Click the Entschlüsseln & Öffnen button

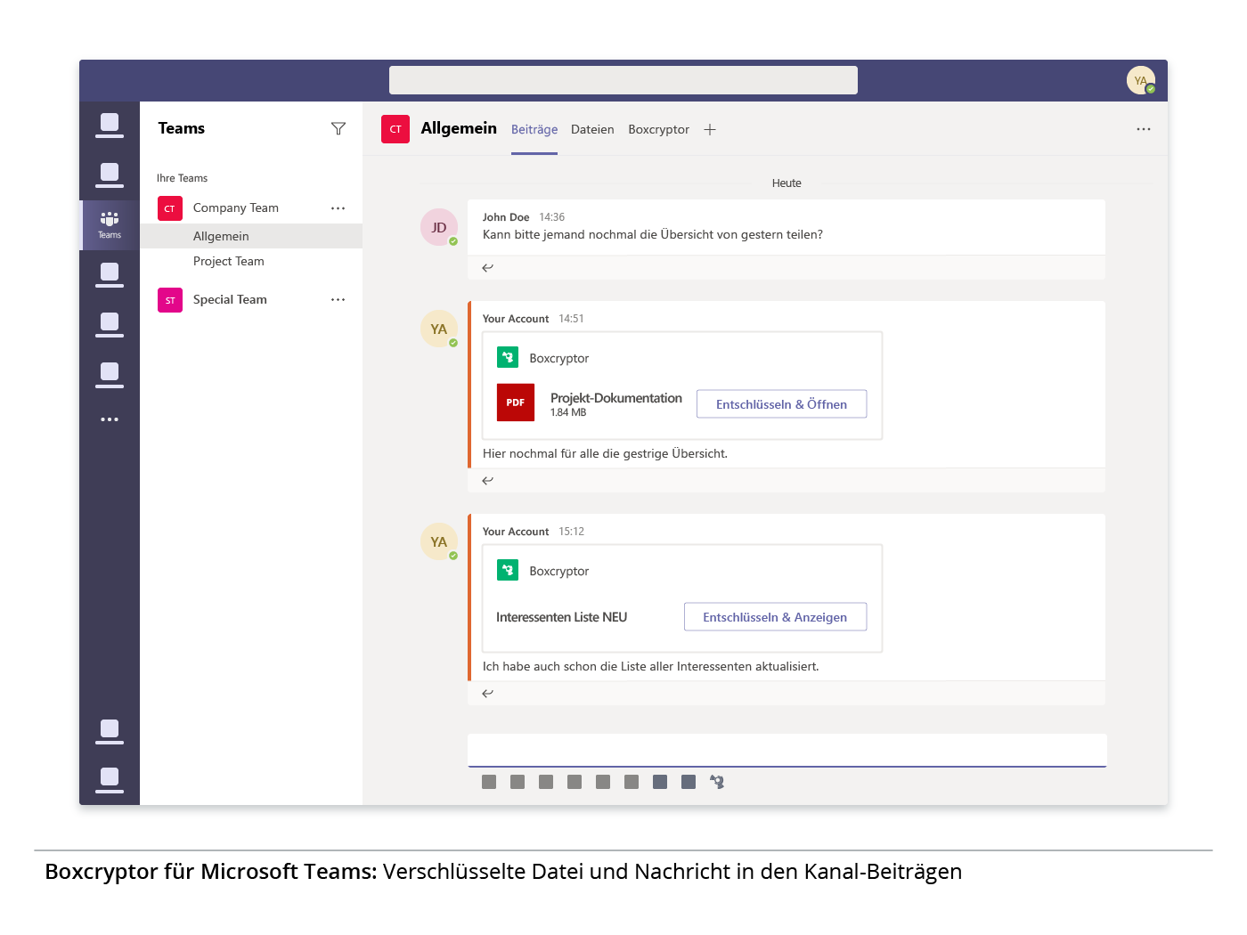pyautogui.click(x=781, y=404)
